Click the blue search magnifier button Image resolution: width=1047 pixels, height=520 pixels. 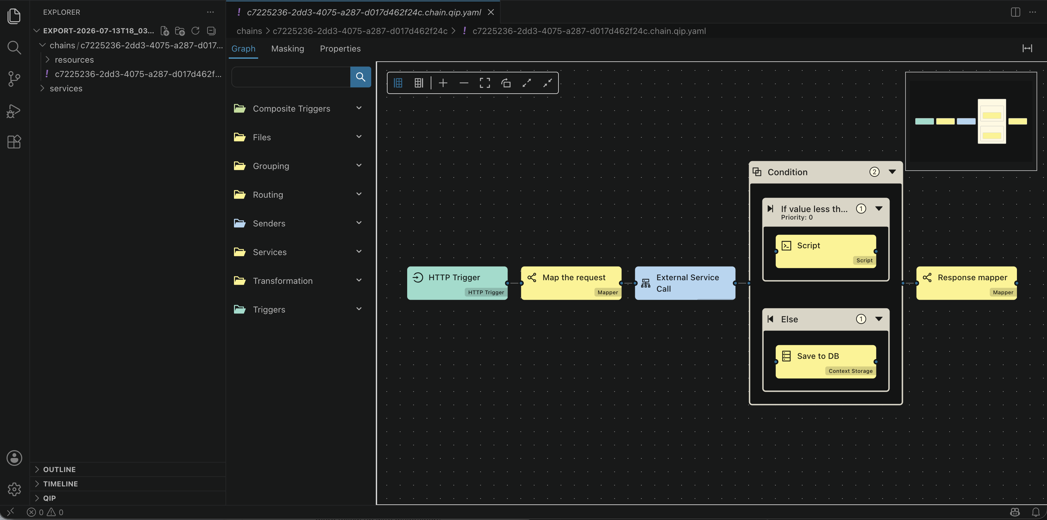coord(360,77)
